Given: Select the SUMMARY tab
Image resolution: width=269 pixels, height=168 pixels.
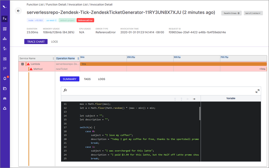Looking at the screenshot, I should pos(69,79).
